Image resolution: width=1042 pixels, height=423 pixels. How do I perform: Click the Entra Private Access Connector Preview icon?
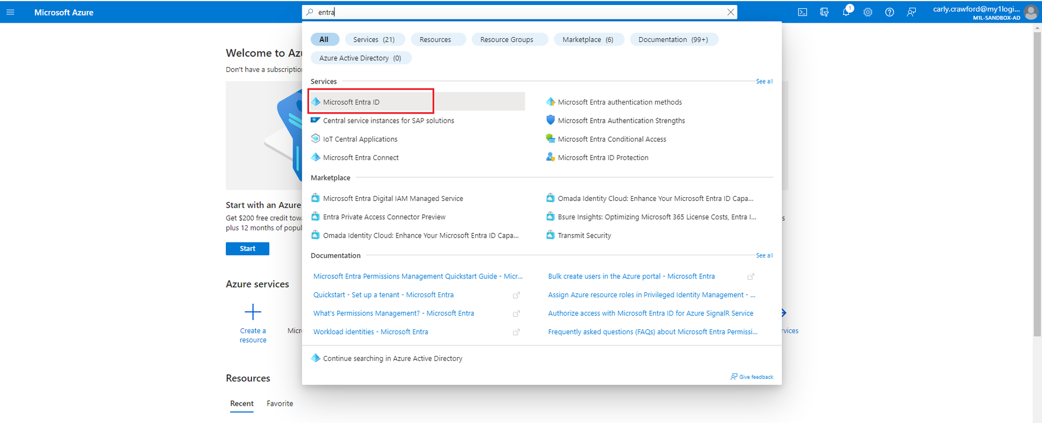pos(316,216)
